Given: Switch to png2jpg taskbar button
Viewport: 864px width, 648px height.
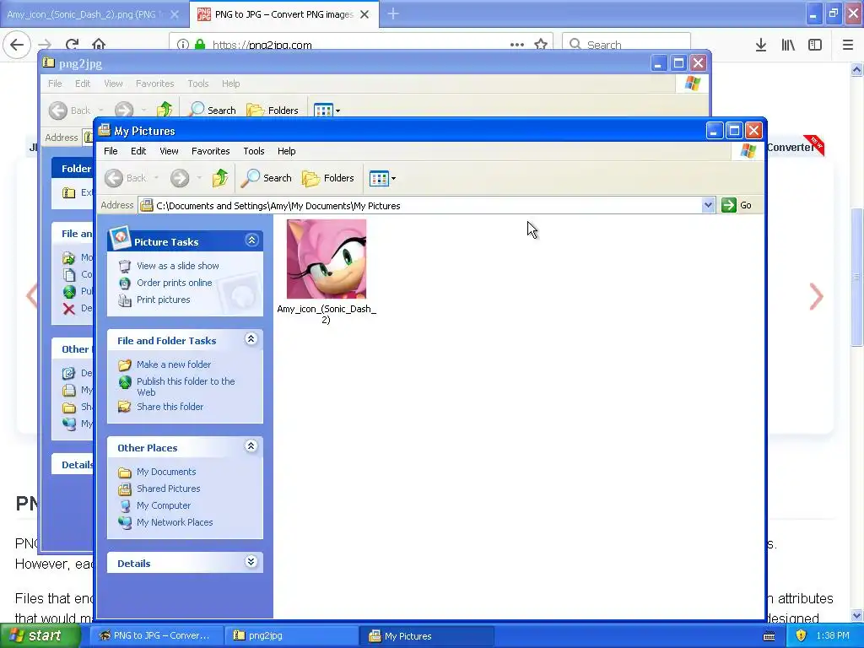Looking at the screenshot, I should pos(291,636).
